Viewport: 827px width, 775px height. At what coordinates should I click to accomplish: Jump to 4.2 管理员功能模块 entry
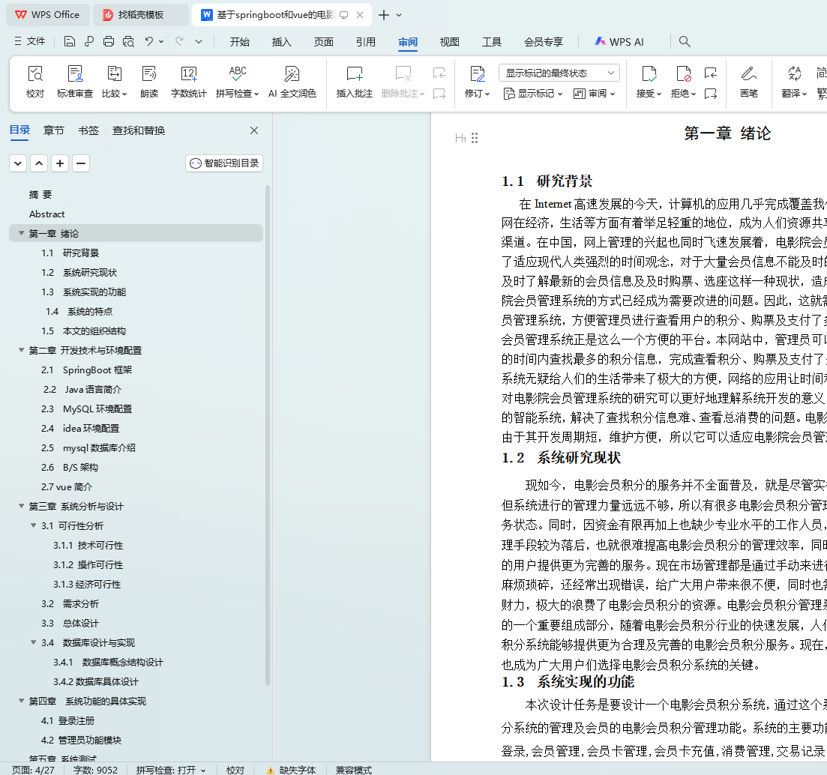(81, 741)
